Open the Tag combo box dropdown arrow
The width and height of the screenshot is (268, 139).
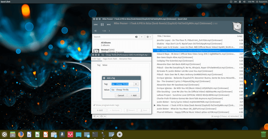click(136, 84)
